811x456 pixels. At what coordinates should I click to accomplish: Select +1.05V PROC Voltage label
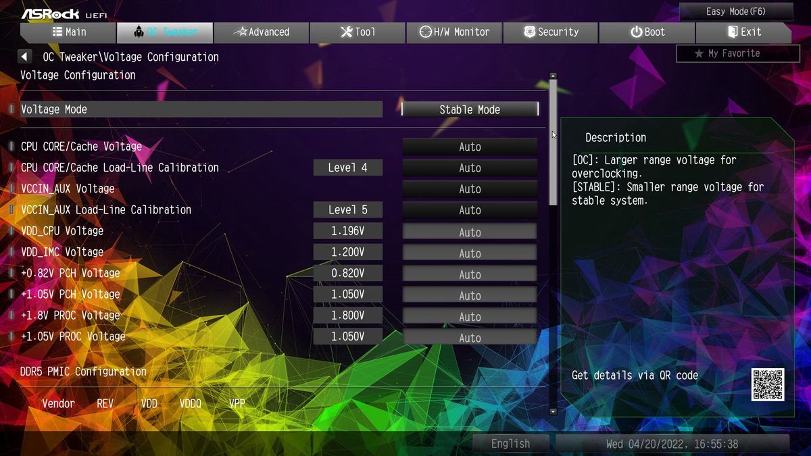(73, 336)
